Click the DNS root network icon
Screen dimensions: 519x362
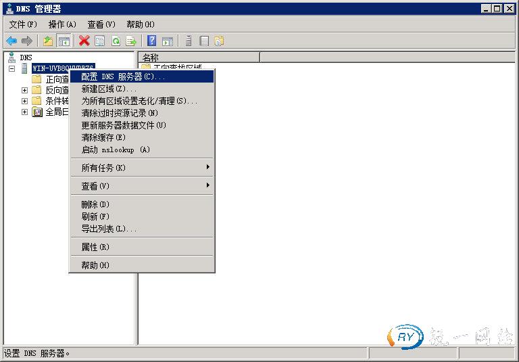(12, 58)
